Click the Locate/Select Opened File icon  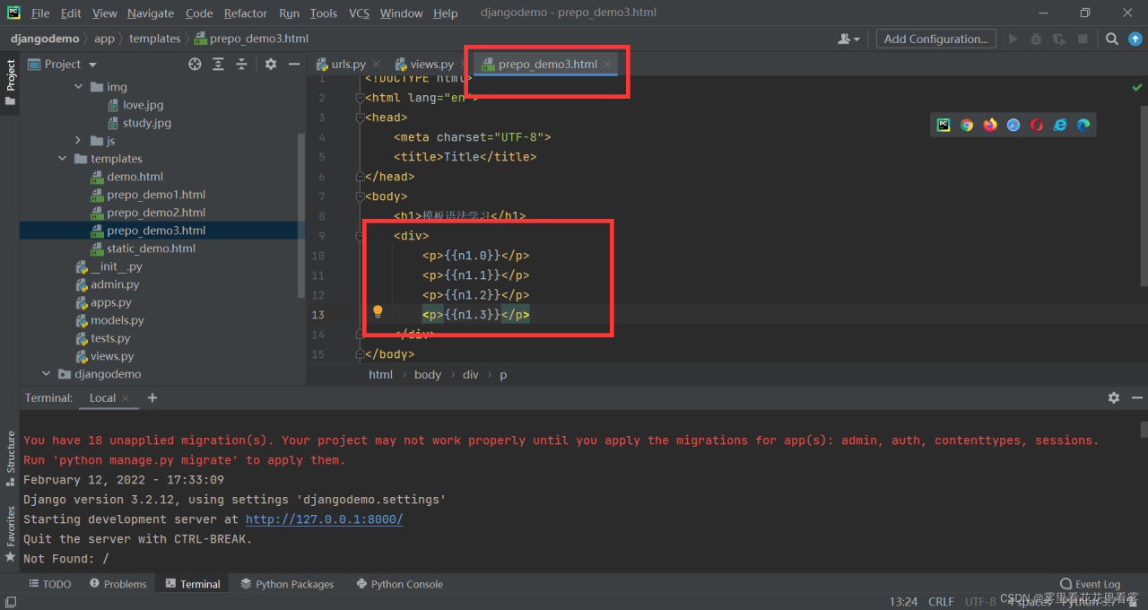(195, 65)
